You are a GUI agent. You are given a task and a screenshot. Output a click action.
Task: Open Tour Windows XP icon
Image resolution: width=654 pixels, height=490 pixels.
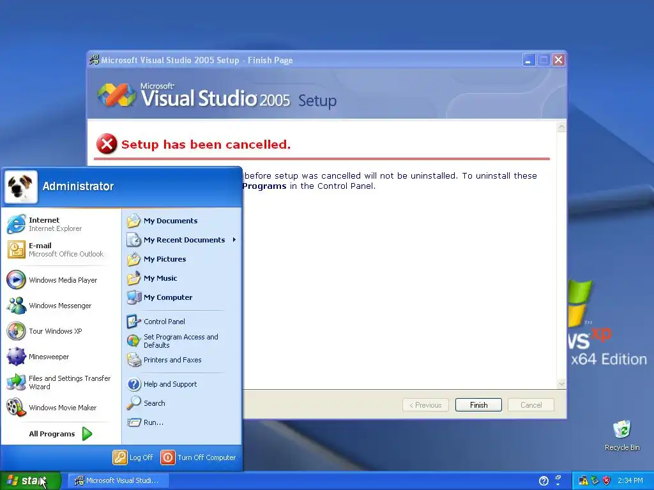pos(16,331)
